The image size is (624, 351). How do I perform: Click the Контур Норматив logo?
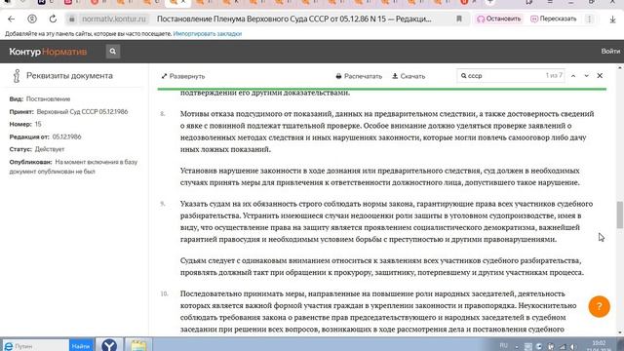point(48,52)
